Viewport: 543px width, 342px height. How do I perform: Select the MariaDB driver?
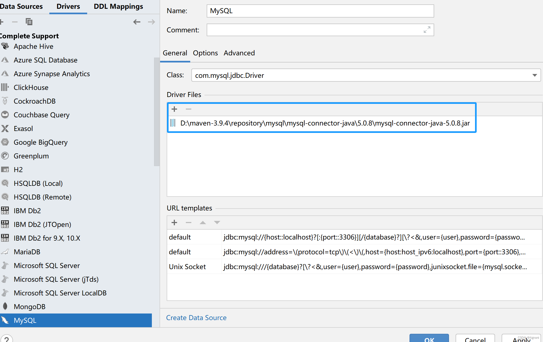(27, 252)
